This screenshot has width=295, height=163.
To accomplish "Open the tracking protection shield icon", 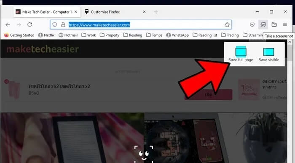I will (54, 24).
